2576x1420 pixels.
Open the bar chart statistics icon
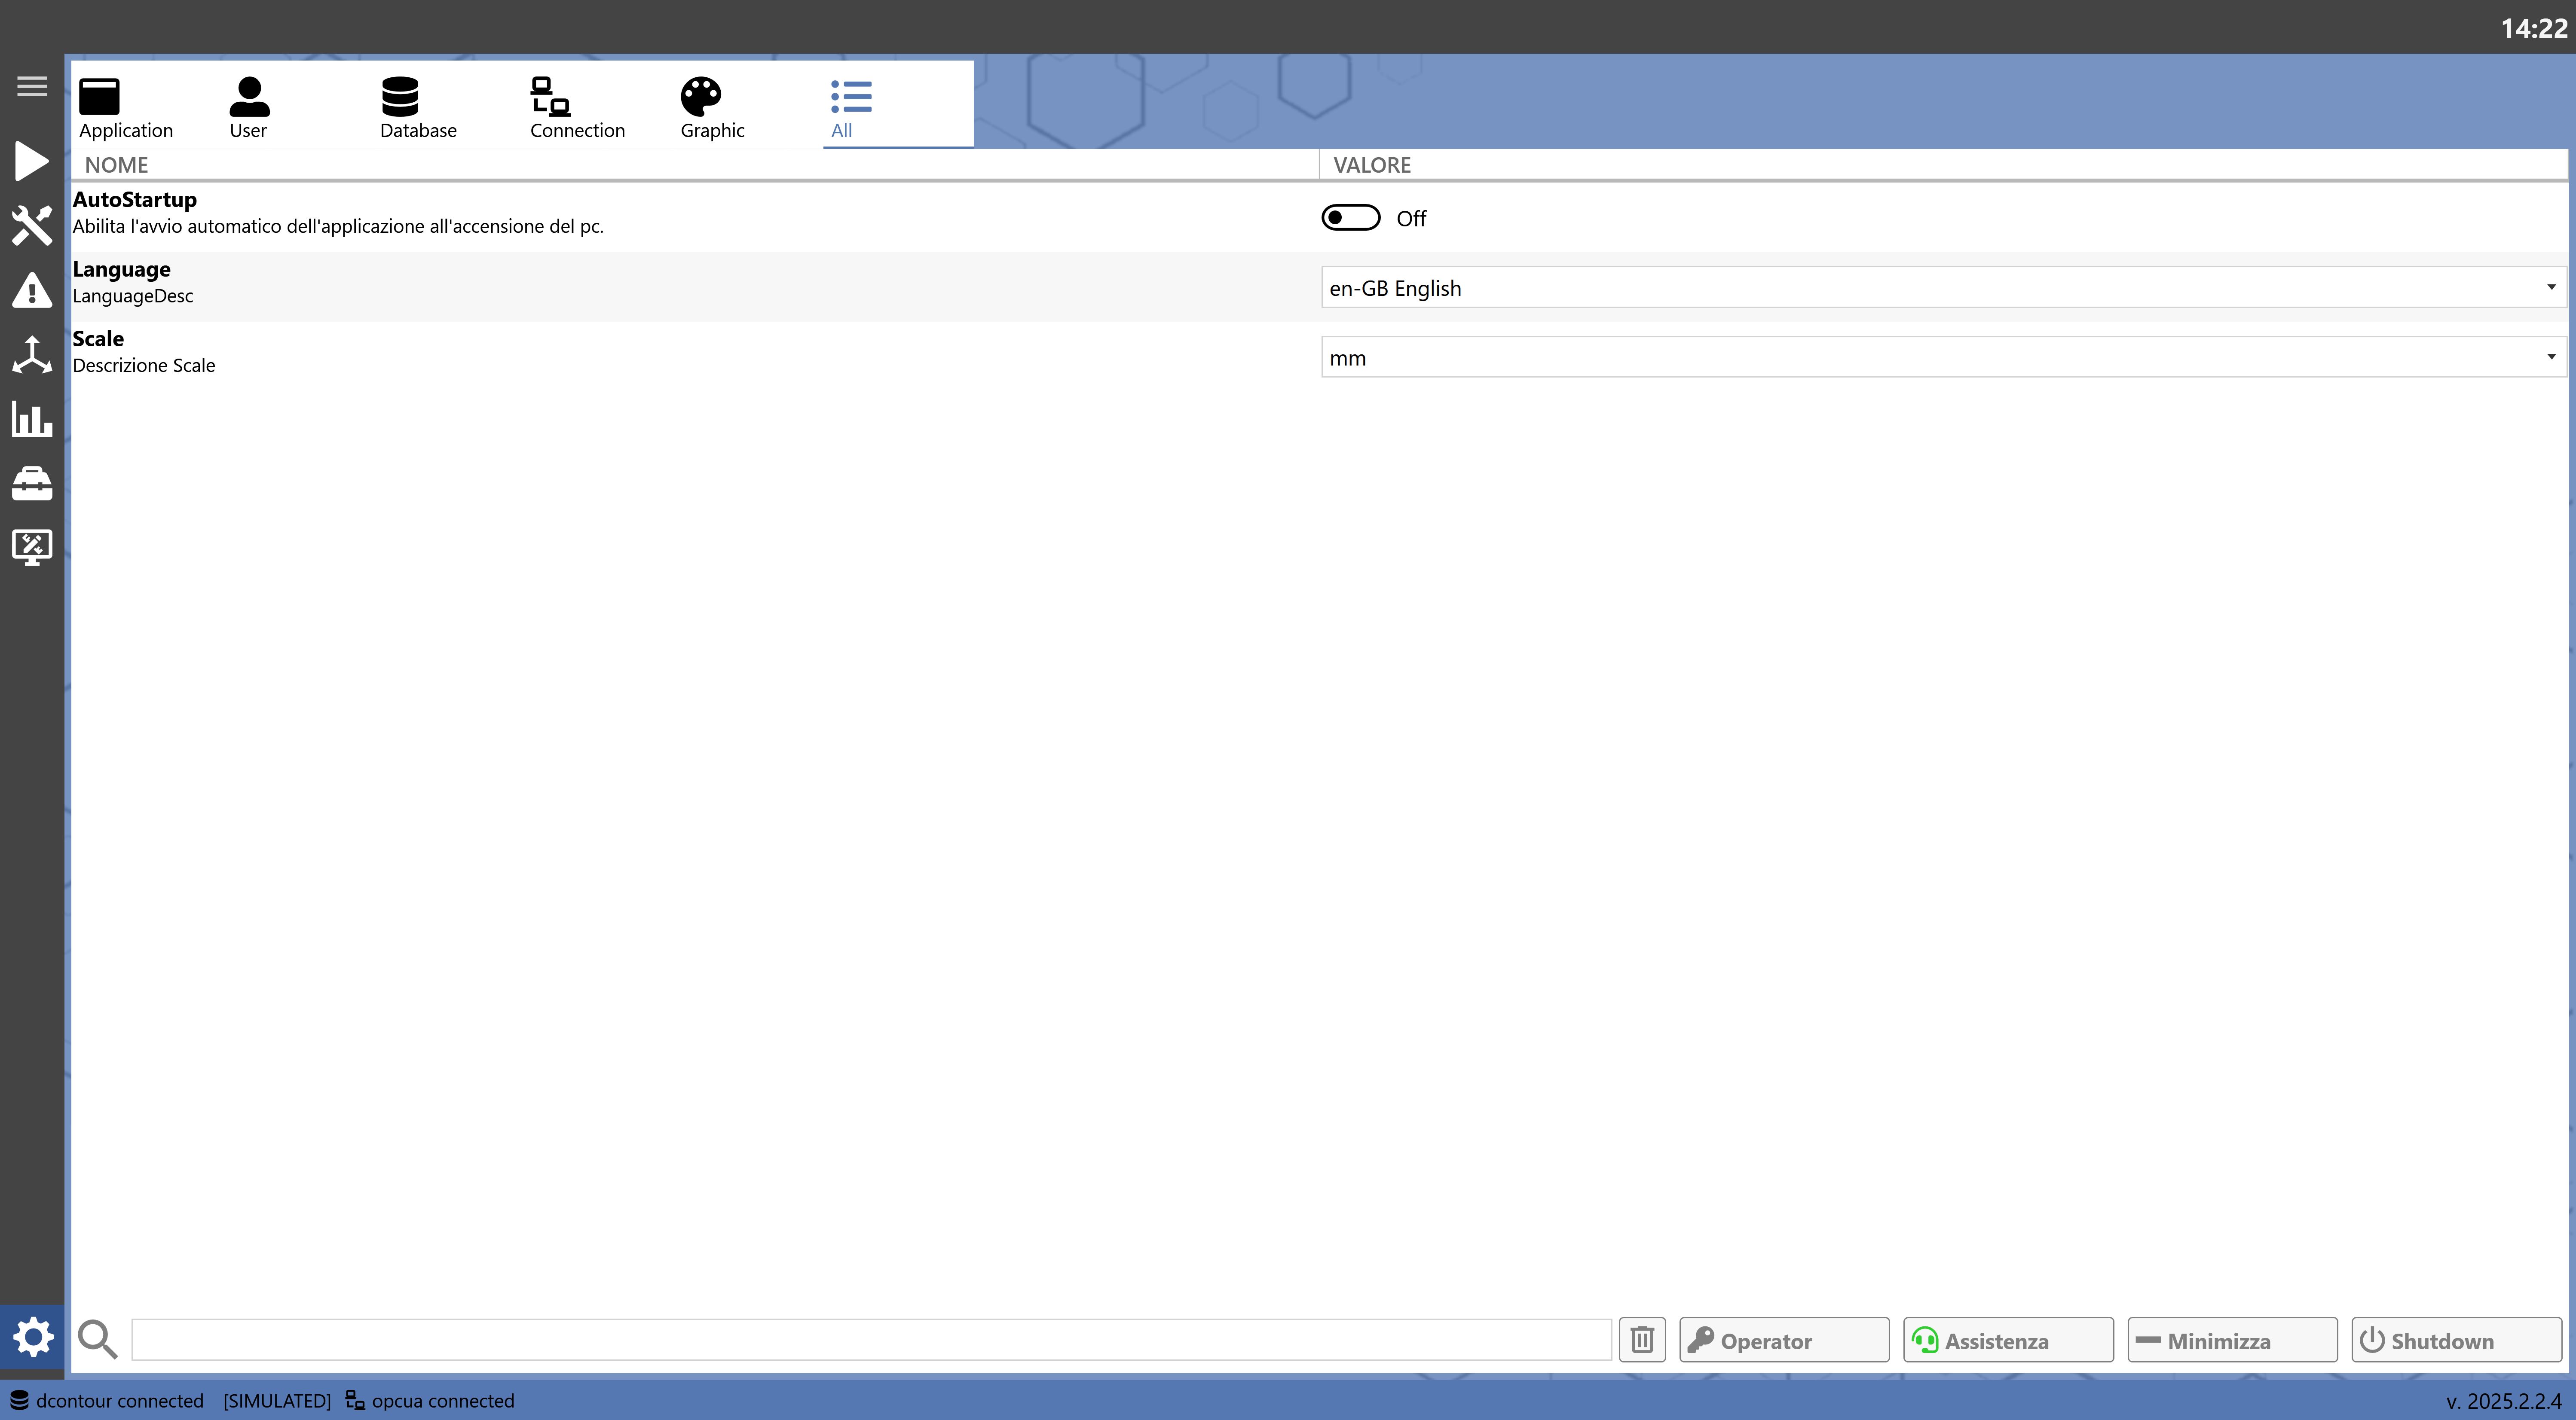pos(32,419)
